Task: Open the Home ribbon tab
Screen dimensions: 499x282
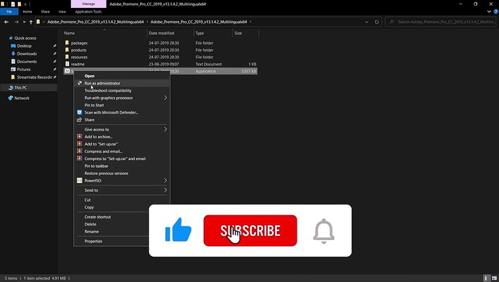Action: point(27,12)
